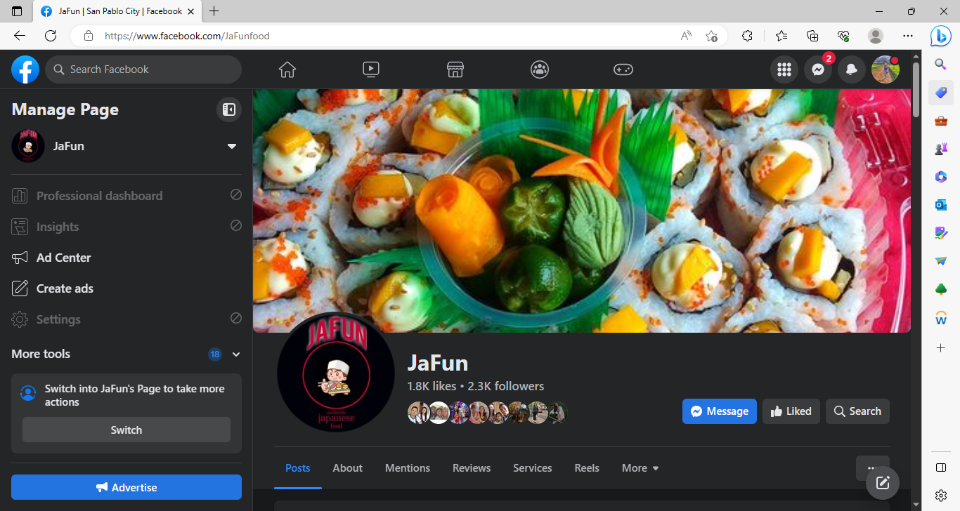This screenshot has width=960, height=511.
Task: Click the Facebook logo
Action: point(25,69)
